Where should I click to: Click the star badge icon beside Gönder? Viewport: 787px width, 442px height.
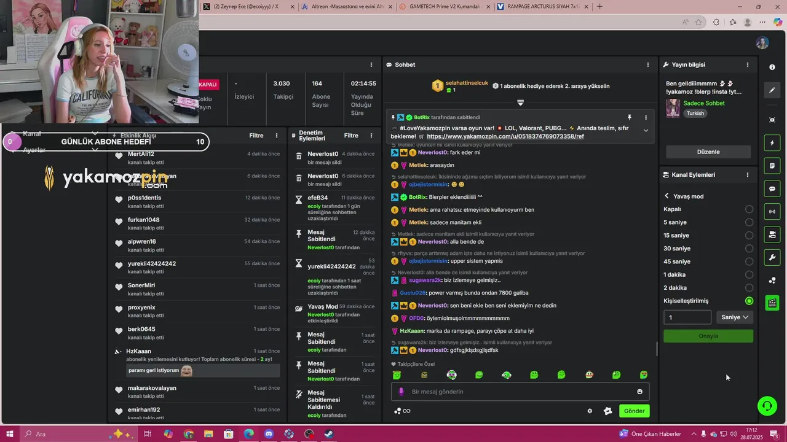pos(607,411)
